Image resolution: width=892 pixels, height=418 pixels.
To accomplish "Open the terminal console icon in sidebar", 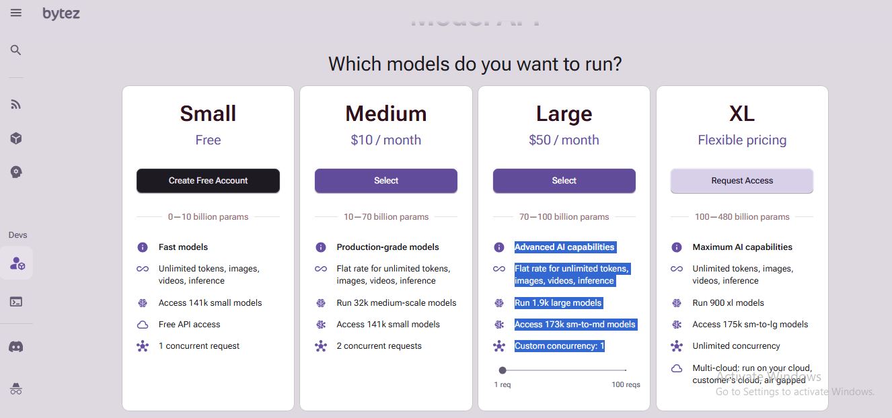I will [x=16, y=302].
